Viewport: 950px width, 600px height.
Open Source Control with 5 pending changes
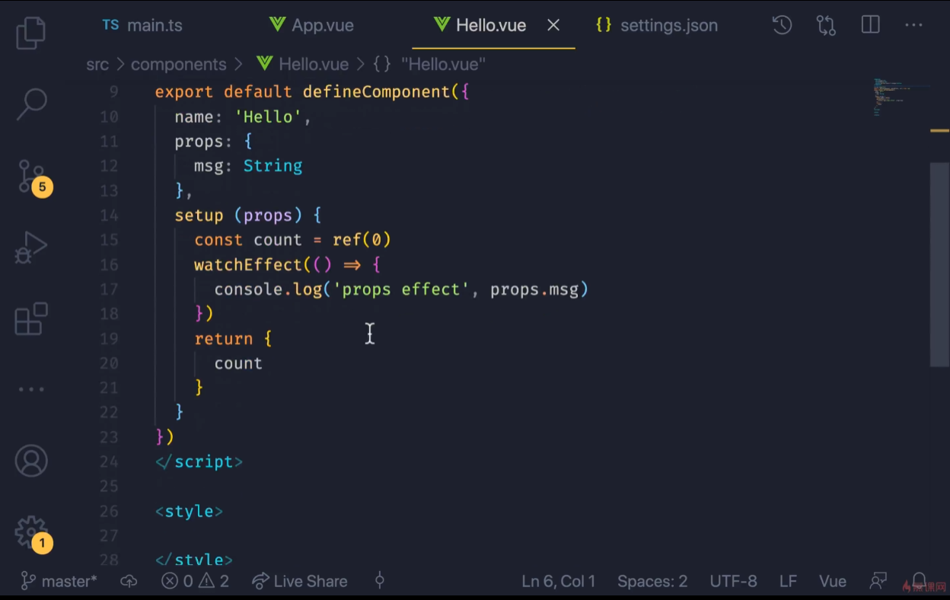[x=31, y=177]
